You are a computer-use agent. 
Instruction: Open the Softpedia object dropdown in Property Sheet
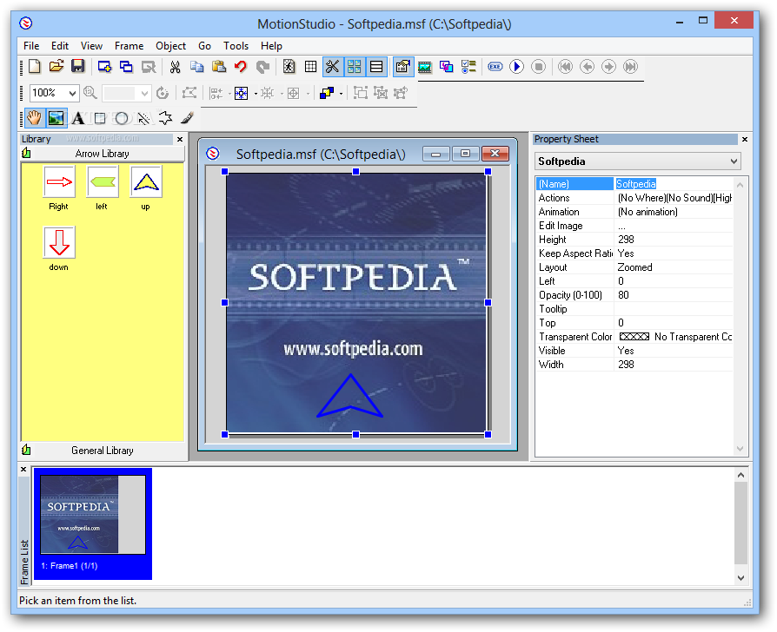(734, 161)
